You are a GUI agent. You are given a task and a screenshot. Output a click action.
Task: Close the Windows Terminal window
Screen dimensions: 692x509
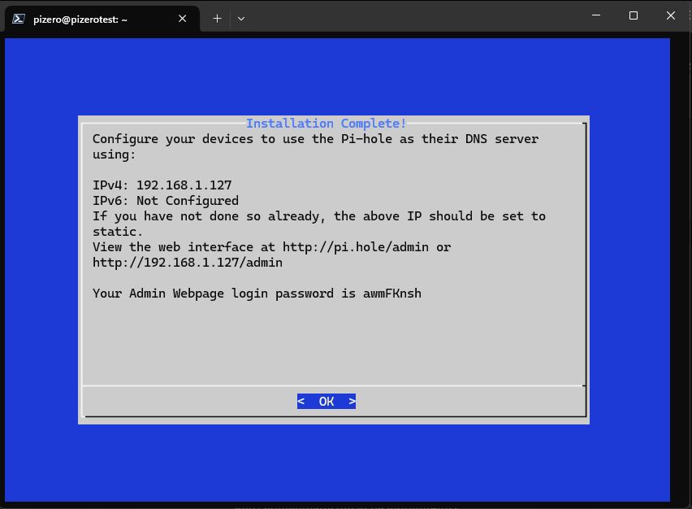(670, 15)
